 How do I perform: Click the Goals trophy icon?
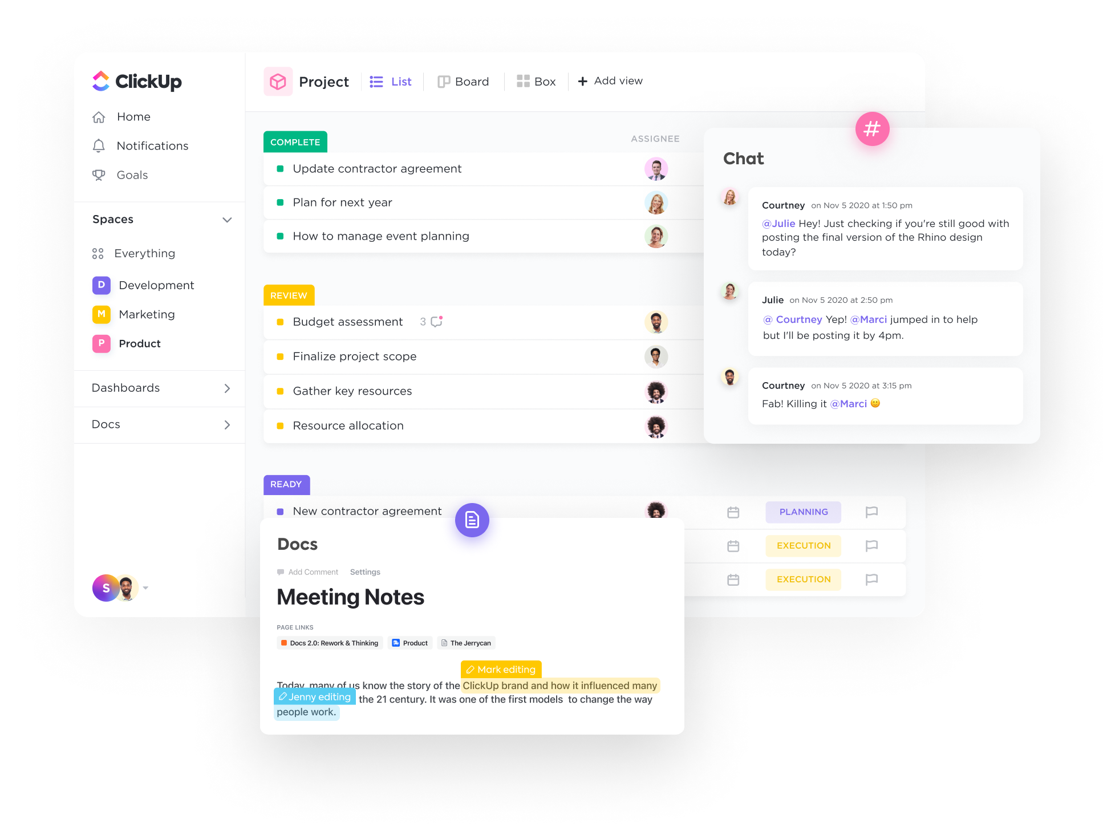tap(99, 174)
